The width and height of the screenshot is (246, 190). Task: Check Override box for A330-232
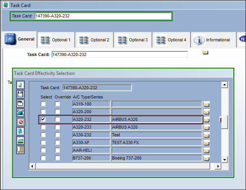[57, 135]
